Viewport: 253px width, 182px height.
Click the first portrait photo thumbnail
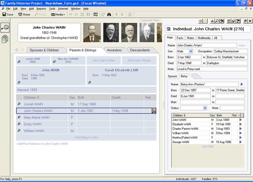pos(92,33)
